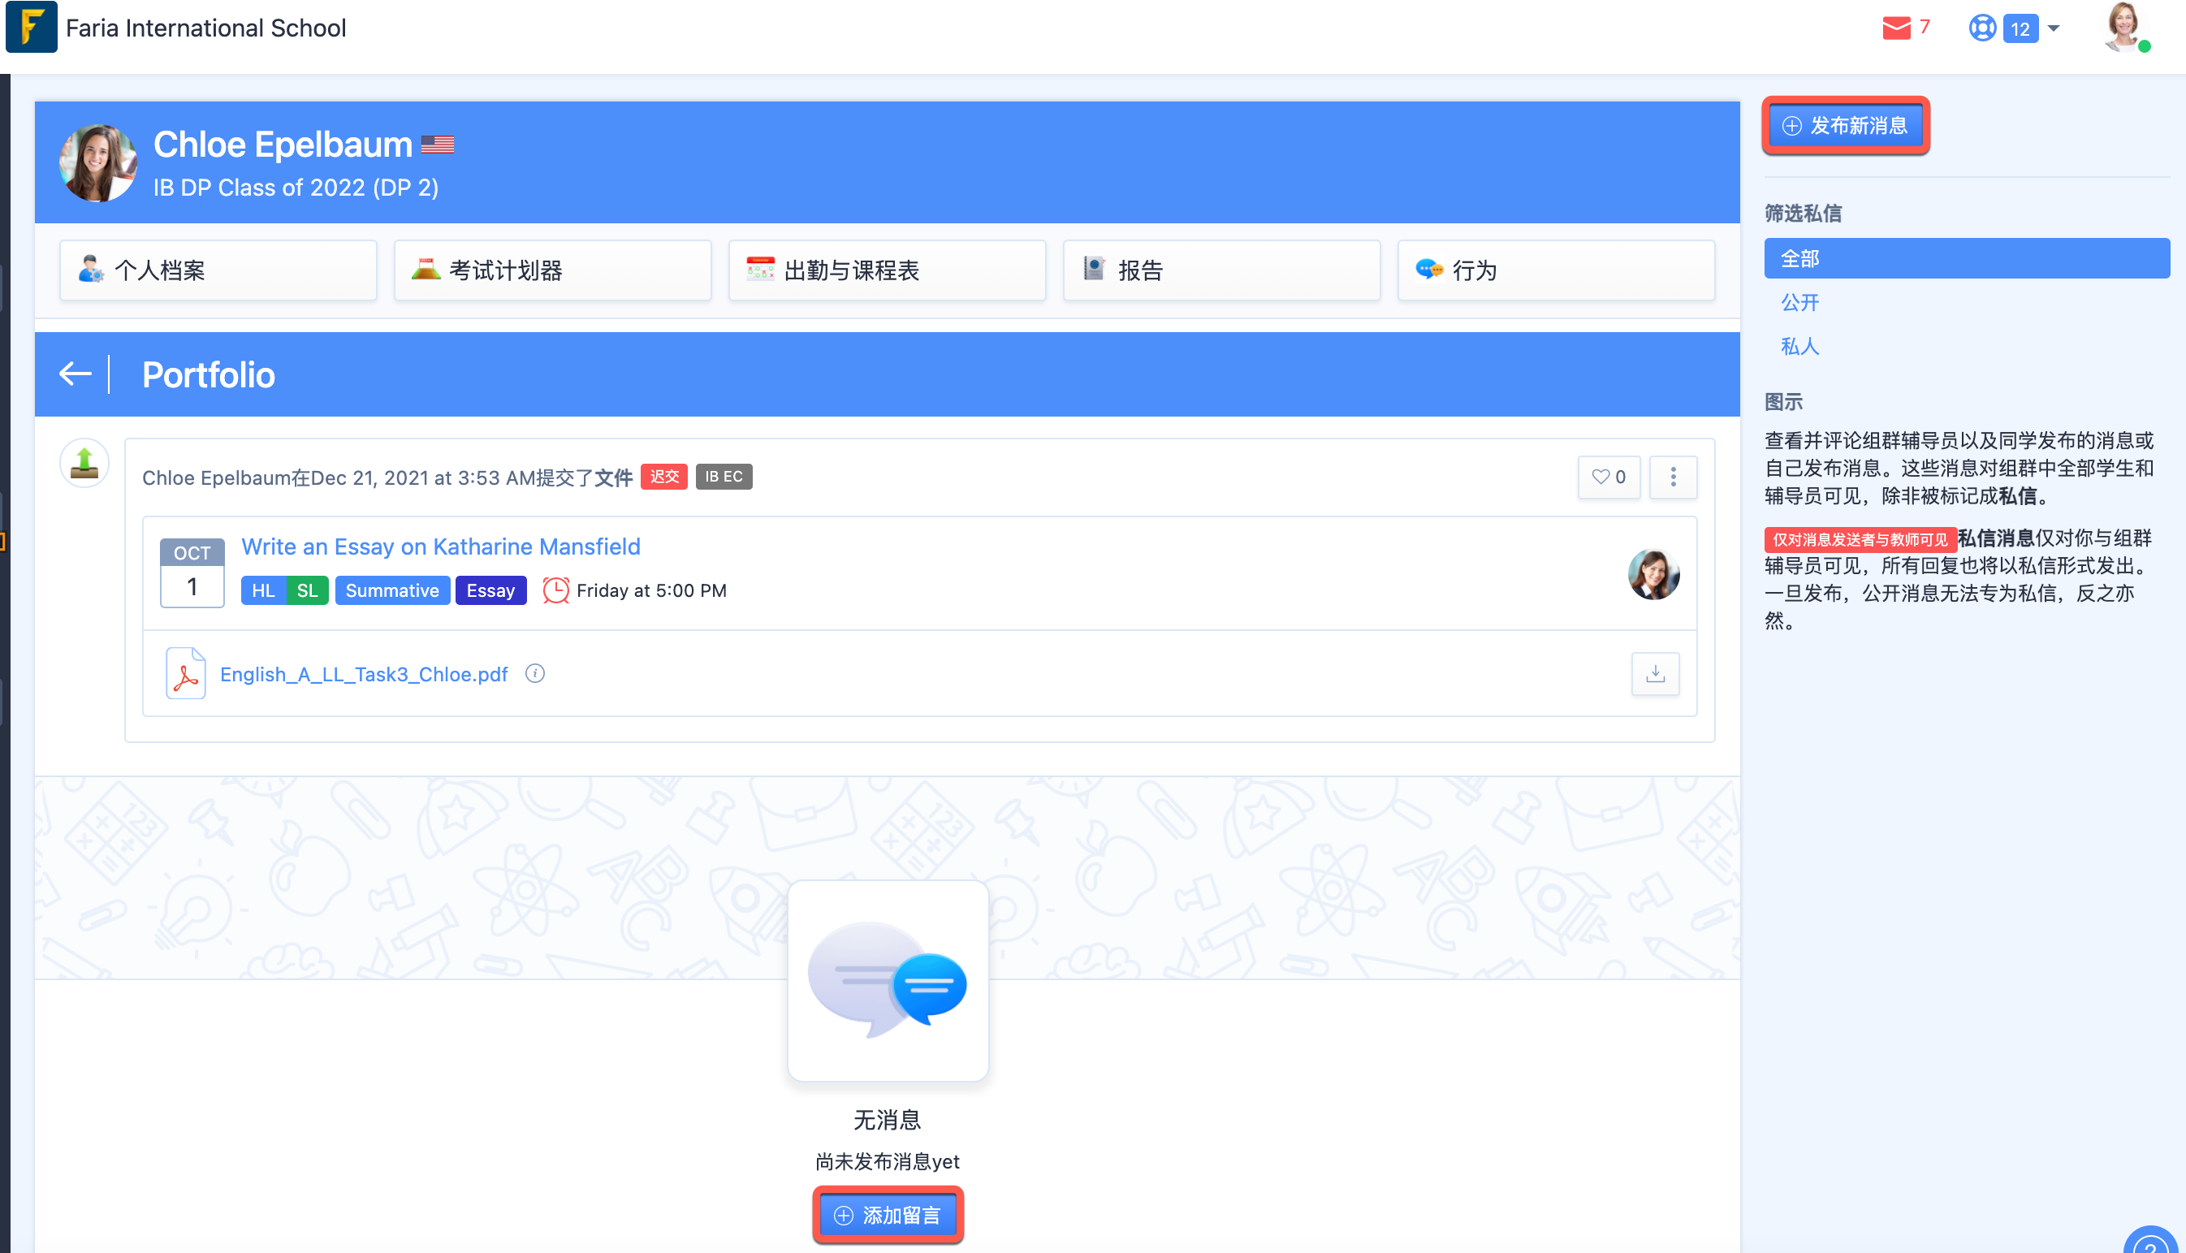This screenshot has height=1253, width=2186.
Task: Go back using the Portfolio arrow
Action: pos(76,374)
